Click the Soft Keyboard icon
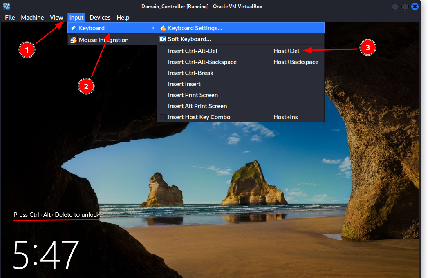The image size is (428, 278). tap(163, 39)
